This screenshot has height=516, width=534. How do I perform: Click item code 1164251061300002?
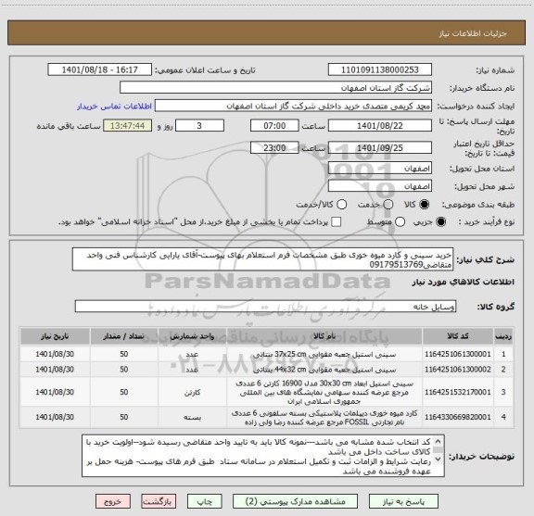point(458,370)
